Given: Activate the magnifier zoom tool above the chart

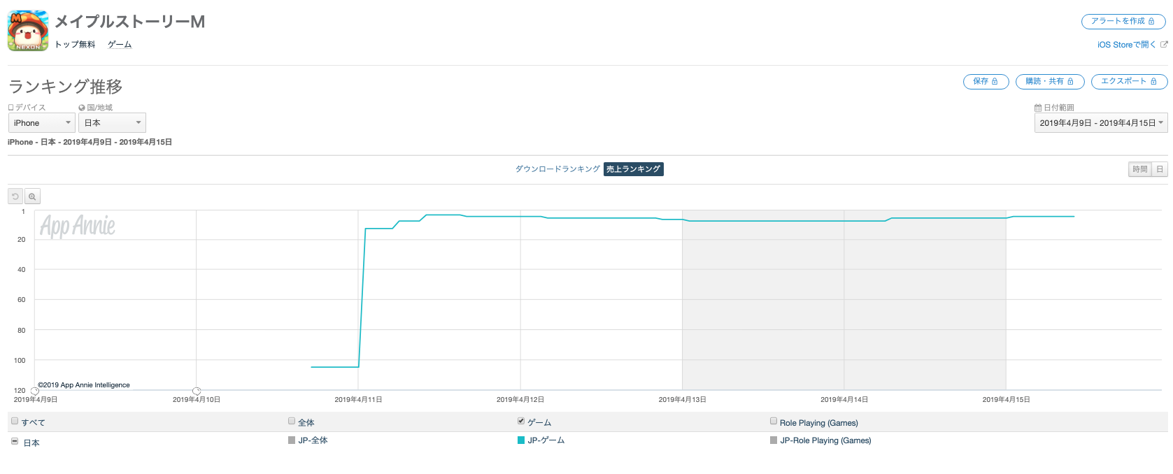Looking at the screenshot, I should click(x=32, y=196).
